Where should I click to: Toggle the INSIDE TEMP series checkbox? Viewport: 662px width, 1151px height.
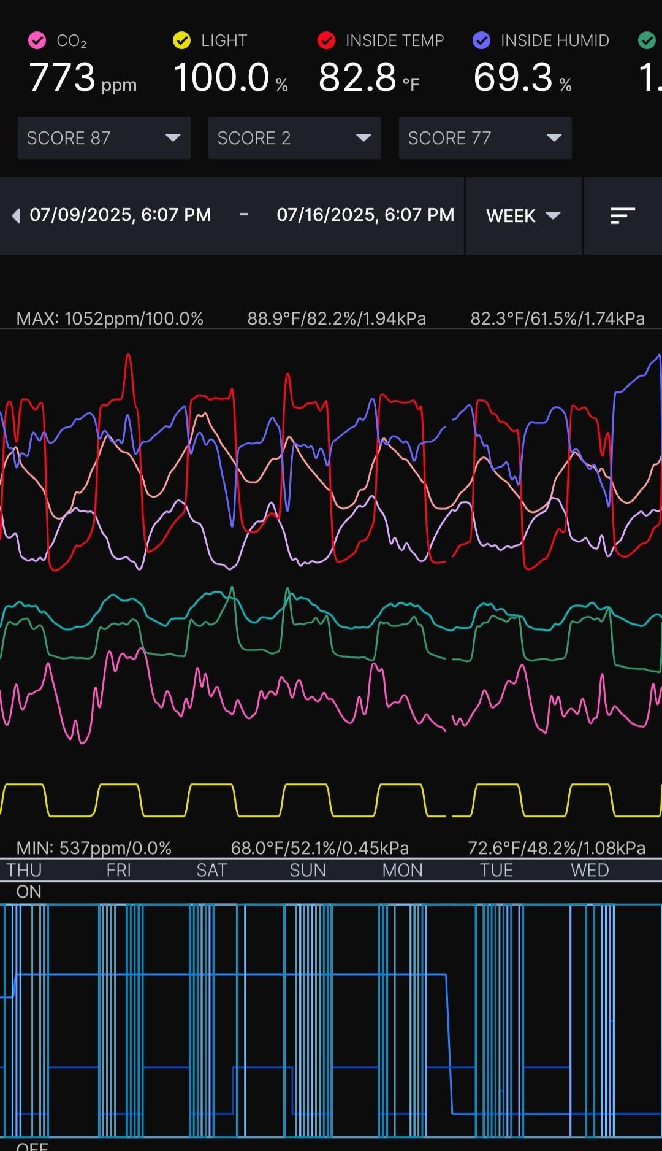point(326,40)
